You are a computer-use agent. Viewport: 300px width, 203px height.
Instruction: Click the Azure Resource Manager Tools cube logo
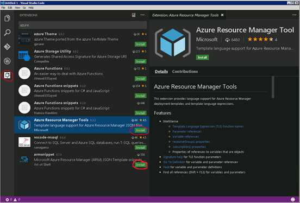point(173,42)
